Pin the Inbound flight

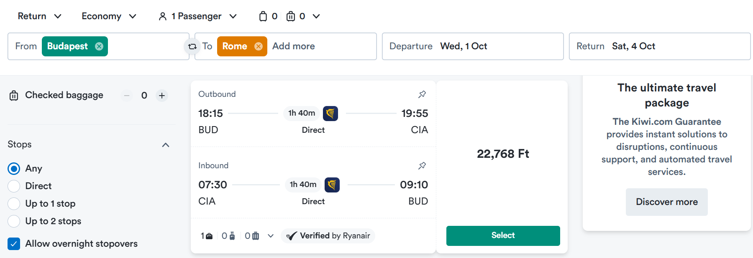click(422, 166)
